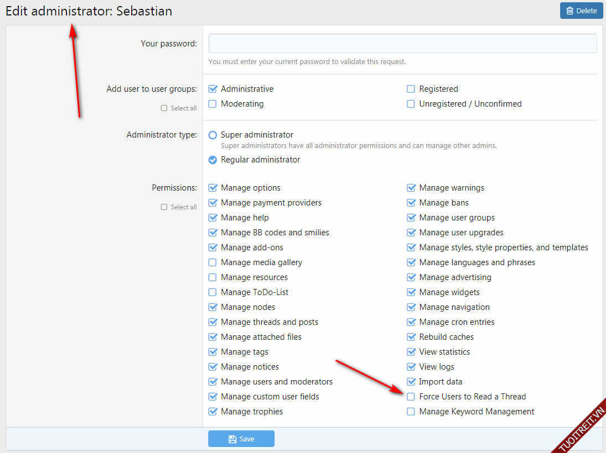The height and width of the screenshot is (453, 606).
Task: Click the Delete button with trash icon
Action: coord(581,10)
